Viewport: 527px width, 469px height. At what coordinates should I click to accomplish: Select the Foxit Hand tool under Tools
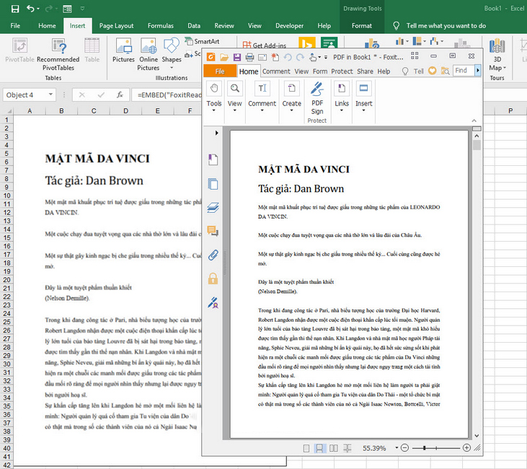click(214, 89)
